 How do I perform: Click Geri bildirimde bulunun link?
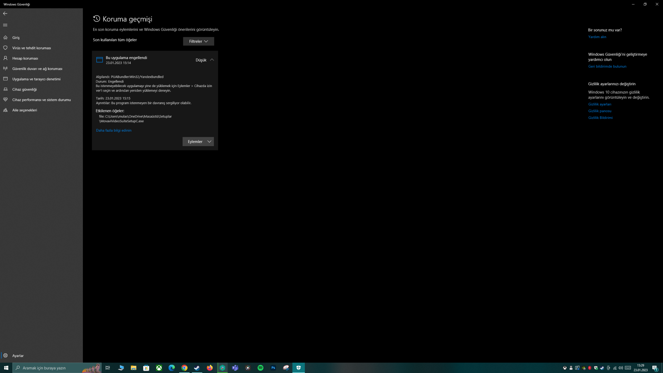pyautogui.click(x=607, y=67)
